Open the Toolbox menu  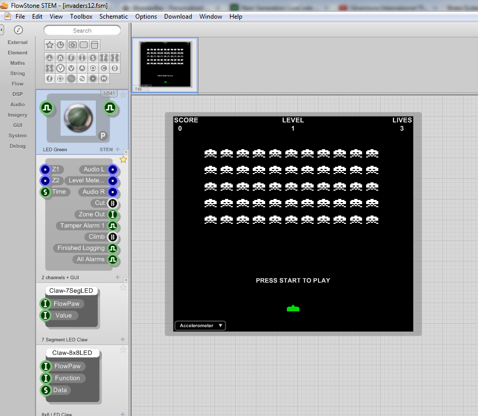pyautogui.click(x=81, y=17)
